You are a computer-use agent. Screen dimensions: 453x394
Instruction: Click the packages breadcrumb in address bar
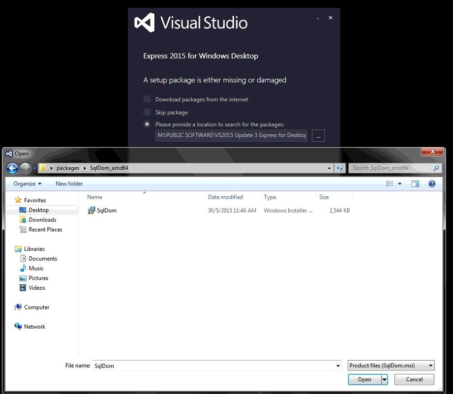pyautogui.click(x=68, y=168)
